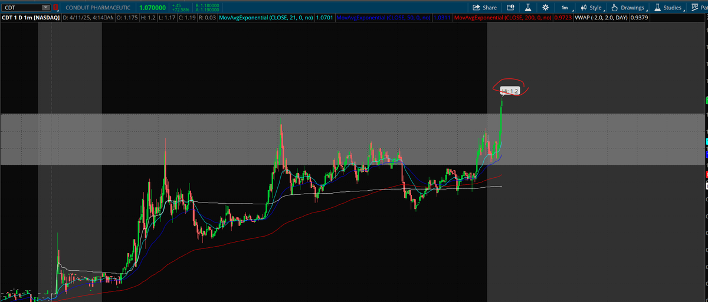This screenshot has width=708, height=302.
Task: Open the Studies menu
Action: pos(670,8)
